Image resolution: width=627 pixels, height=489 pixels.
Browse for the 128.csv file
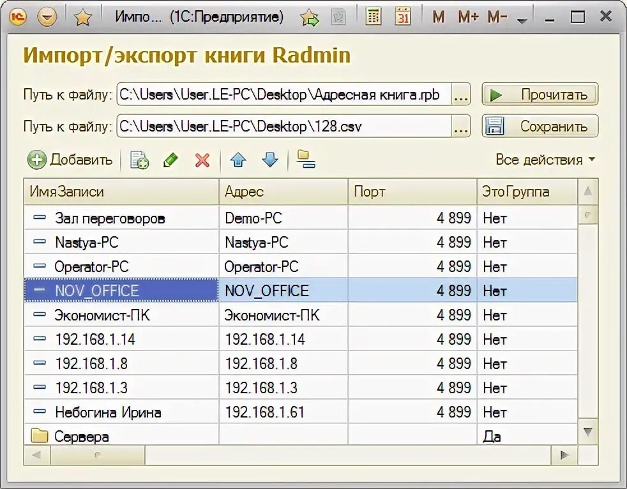(461, 126)
